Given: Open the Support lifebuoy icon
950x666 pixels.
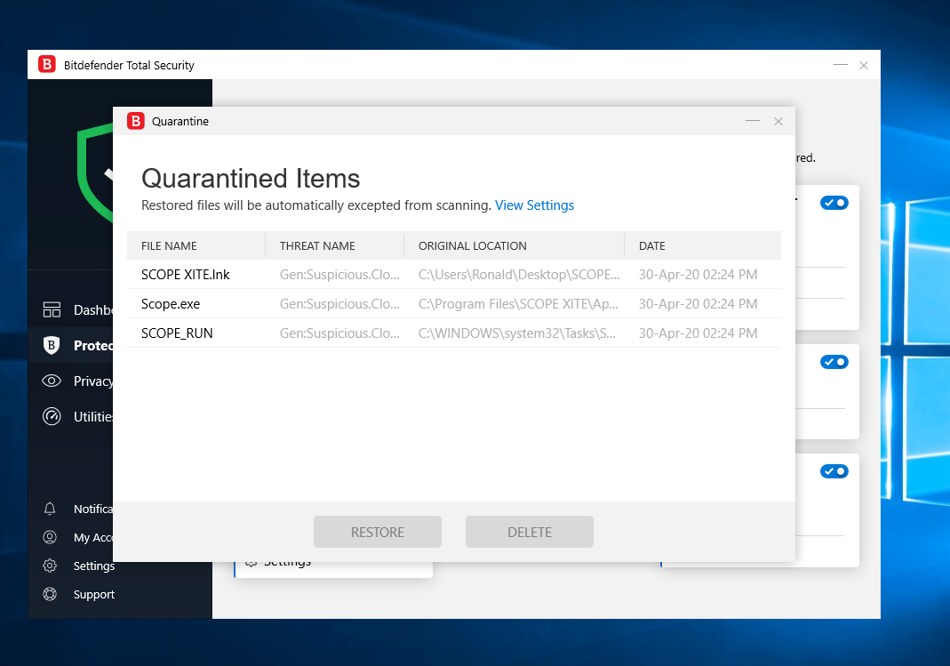Looking at the screenshot, I should 51,594.
